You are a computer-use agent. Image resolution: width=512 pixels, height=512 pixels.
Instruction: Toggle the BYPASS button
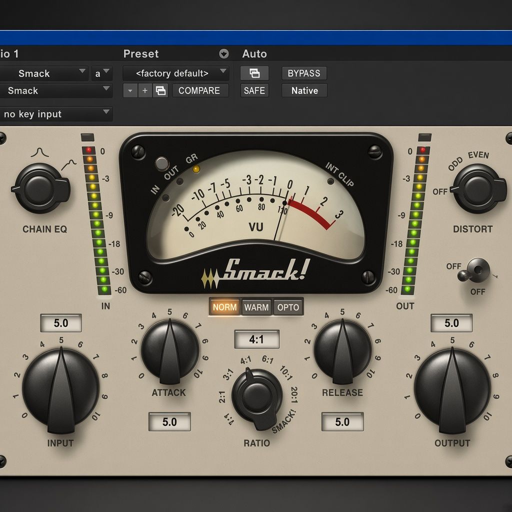click(x=304, y=73)
